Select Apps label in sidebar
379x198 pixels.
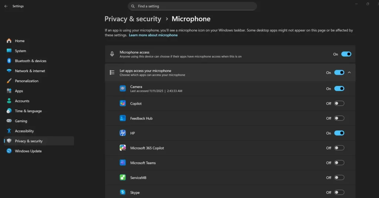[x=19, y=91]
